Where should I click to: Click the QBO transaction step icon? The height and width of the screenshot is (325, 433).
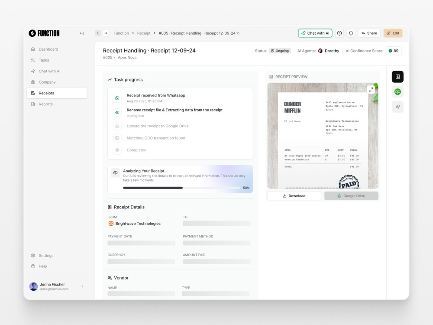tap(117, 138)
